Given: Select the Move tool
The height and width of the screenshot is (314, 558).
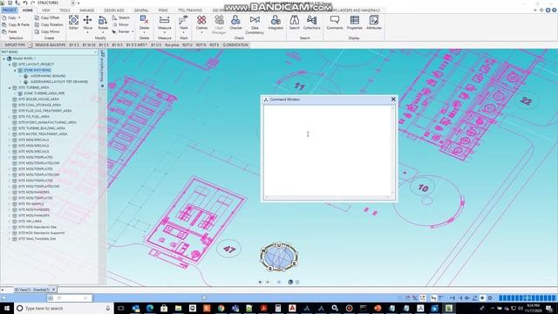Looking at the screenshot, I should pyautogui.click(x=87, y=23).
